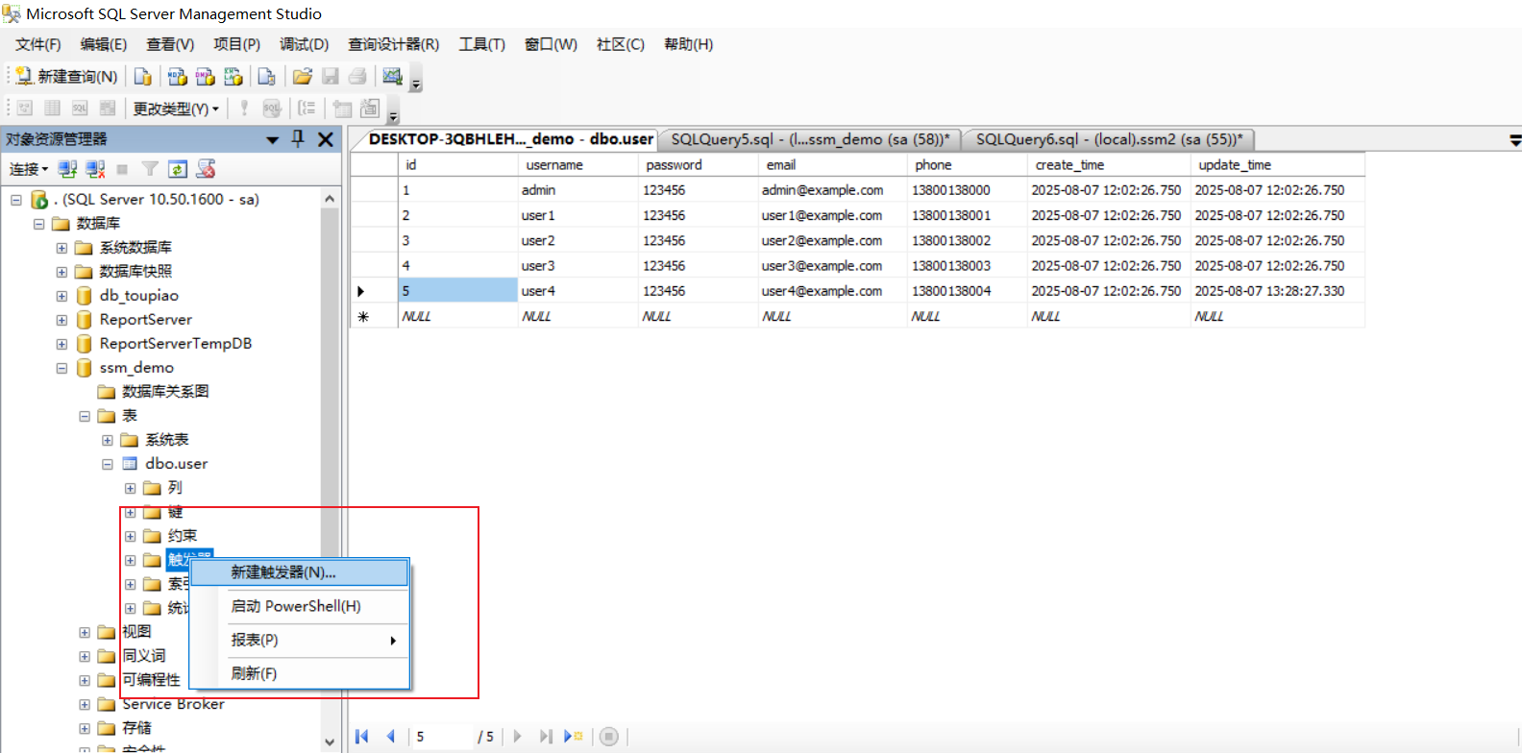Image resolution: width=1522 pixels, height=753 pixels.
Task: Click the Database Engine Query toolbar icon
Action: point(142,77)
